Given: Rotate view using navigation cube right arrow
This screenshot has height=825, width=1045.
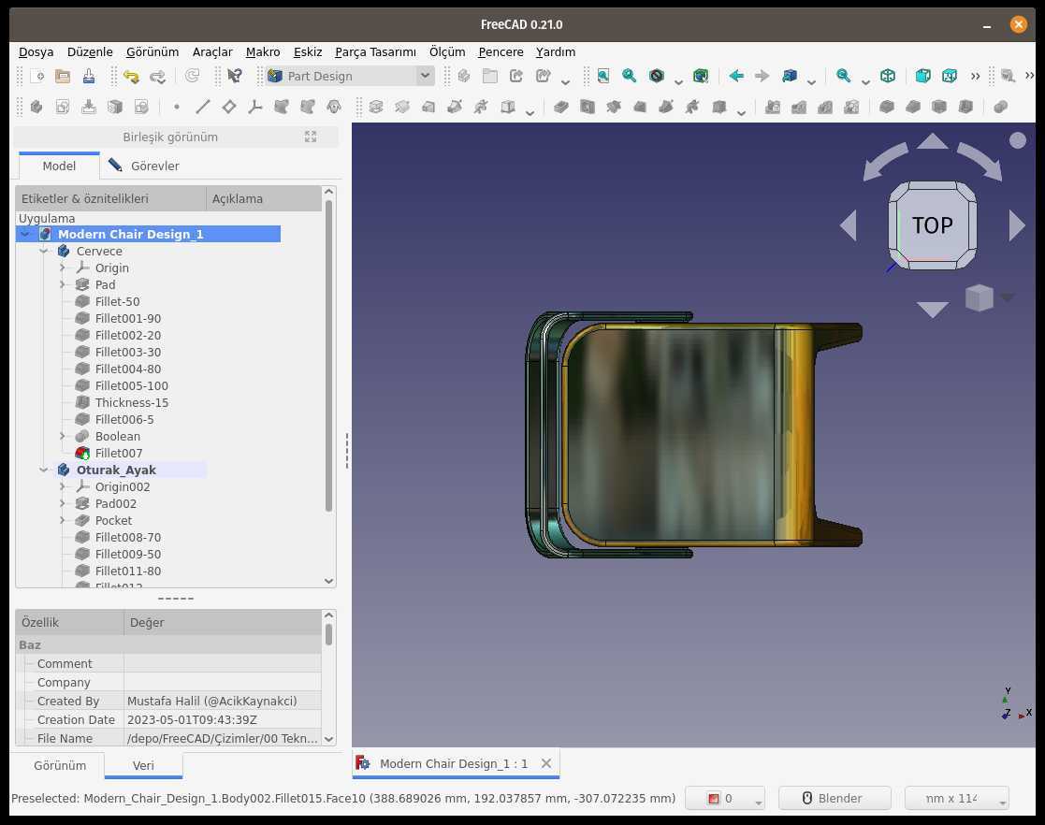Looking at the screenshot, I should pyautogui.click(x=1016, y=226).
